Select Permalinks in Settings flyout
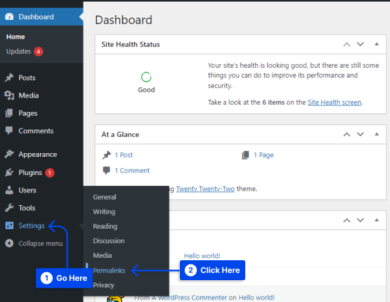The width and height of the screenshot is (390, 302). pyautogui.click(x=109, y=271)
